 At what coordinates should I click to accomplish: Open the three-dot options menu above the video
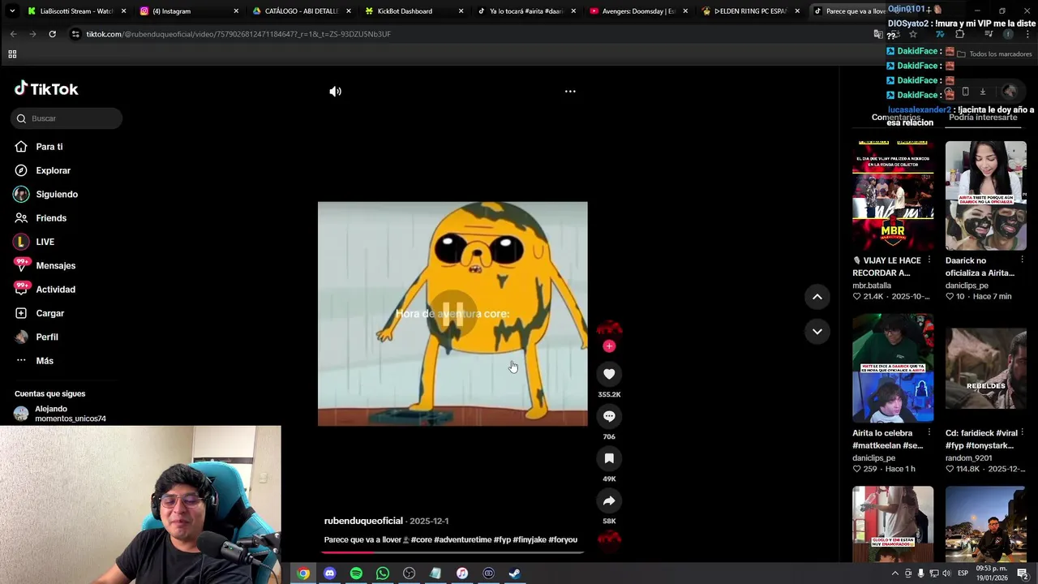coord(570,92)
